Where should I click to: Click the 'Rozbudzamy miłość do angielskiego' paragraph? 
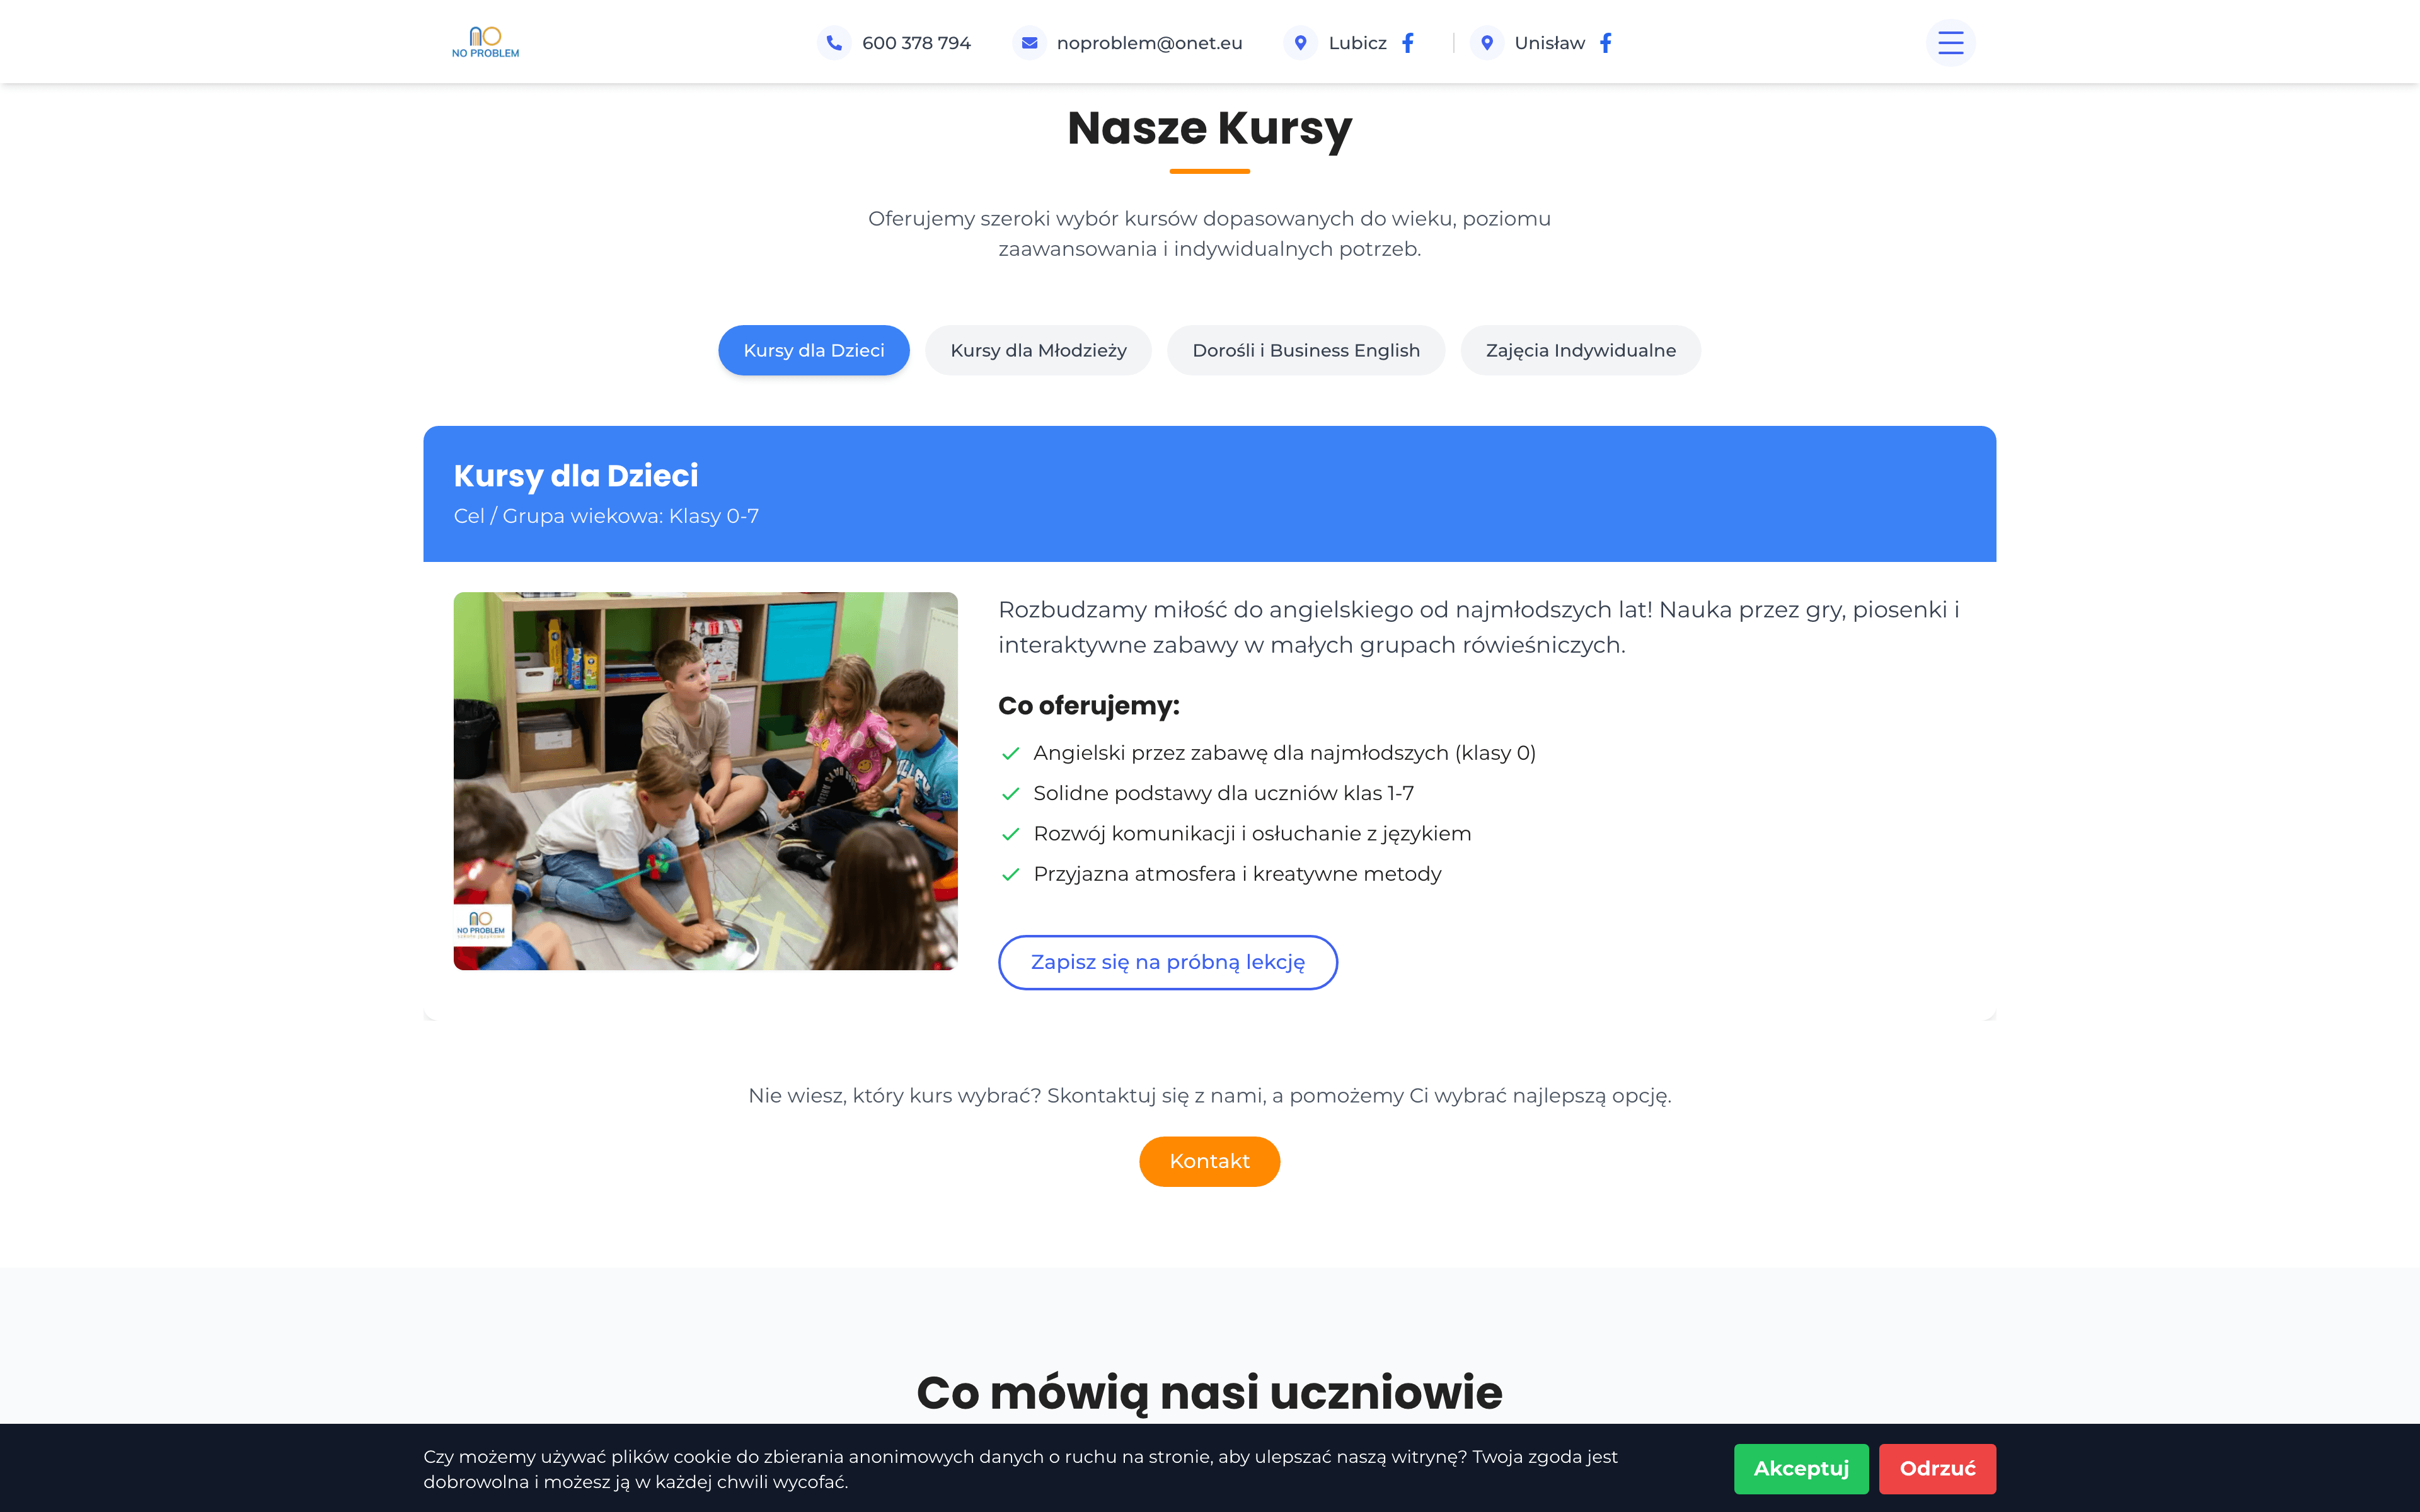click(x=1478, y=627)
